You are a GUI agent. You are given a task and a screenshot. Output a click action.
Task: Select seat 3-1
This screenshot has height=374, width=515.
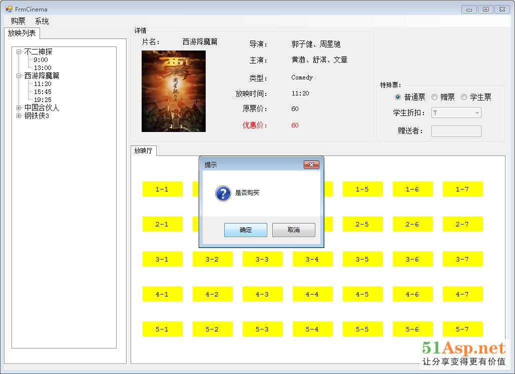[162, 259]
